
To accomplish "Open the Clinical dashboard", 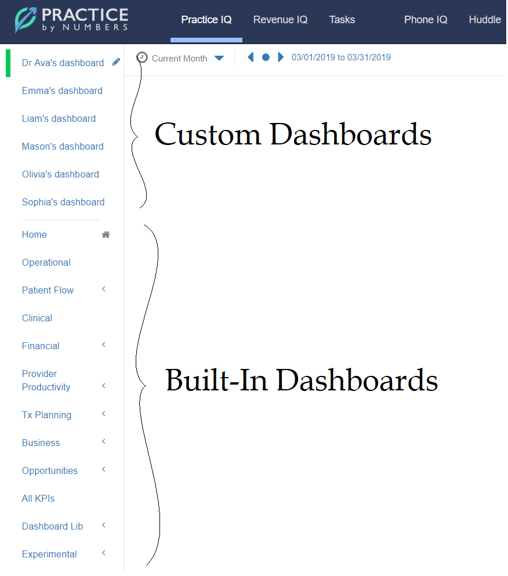I will coord(37,319).
